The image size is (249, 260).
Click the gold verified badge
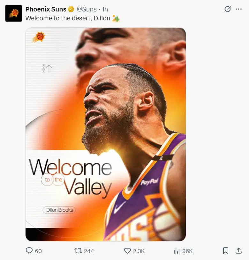(x=71, y=9)
